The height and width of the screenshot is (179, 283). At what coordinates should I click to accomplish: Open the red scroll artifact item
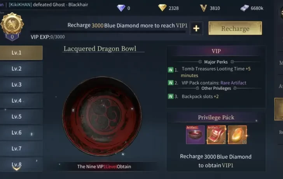216,135
